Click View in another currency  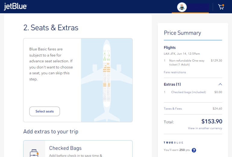tap(205, 128)
